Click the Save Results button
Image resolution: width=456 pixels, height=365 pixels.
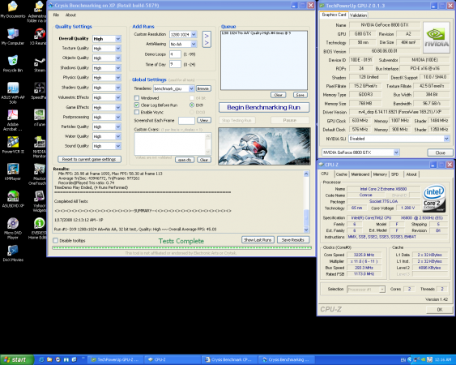(x=293, y=240)
